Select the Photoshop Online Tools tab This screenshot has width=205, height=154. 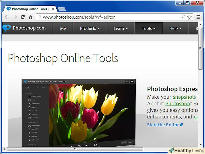coord(30,9)
